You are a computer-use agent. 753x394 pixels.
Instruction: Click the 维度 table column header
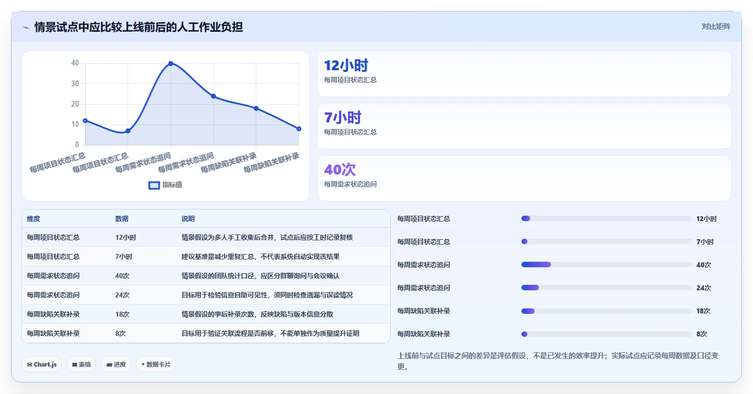coord(33,219)
